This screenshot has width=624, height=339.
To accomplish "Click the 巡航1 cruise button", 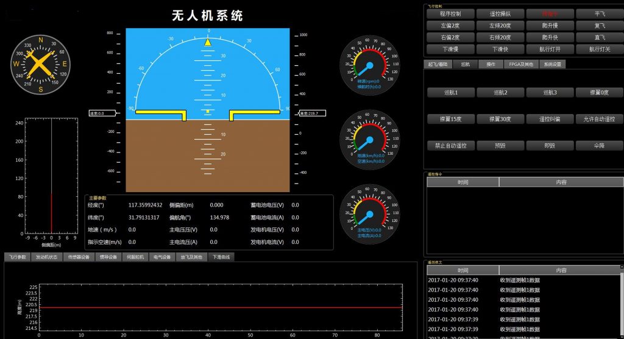I will point(450,93).
